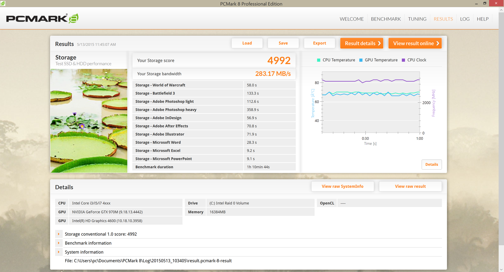504x272 pixels.
Task: Click the vertical scrollbar up arrow
Action: 501,10
